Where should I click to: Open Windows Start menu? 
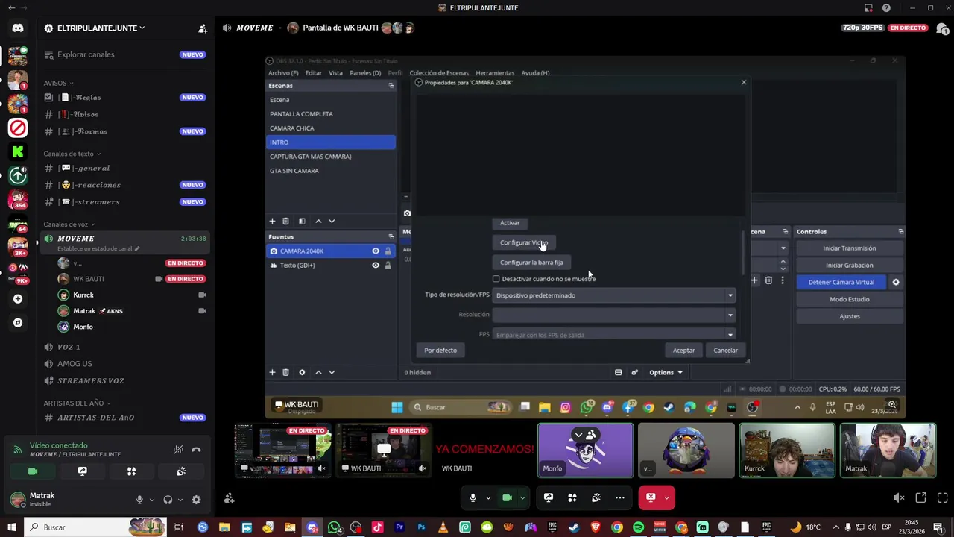pos(11,527)
